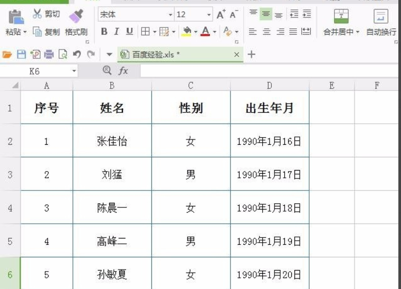Click the cell name box showing K6
The image size is (401, 289).
pyautogui.click(x=39, y=71)
